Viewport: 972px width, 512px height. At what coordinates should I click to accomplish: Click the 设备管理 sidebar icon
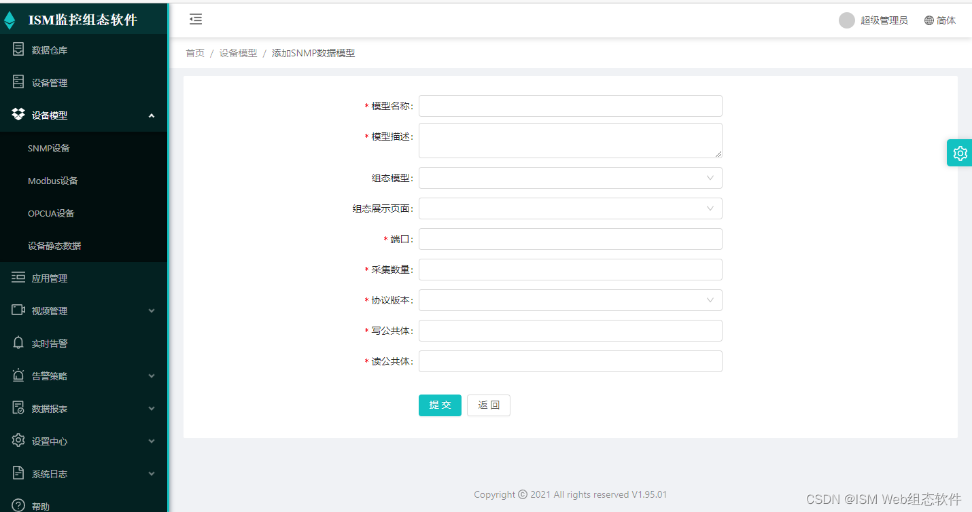pos(18,82)
